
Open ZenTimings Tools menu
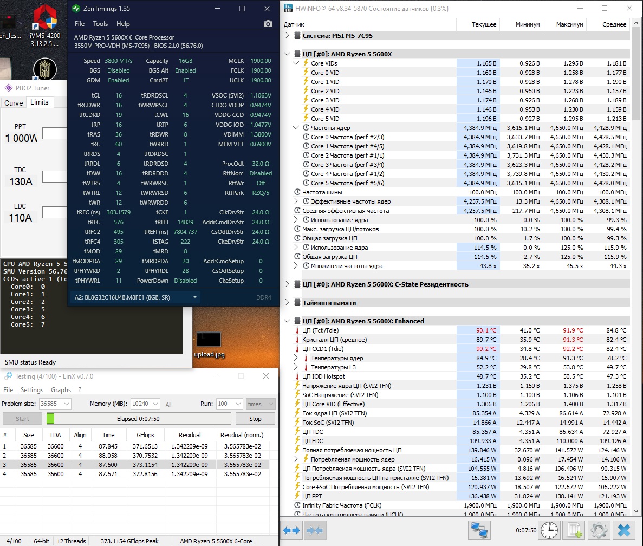(100, 24)
